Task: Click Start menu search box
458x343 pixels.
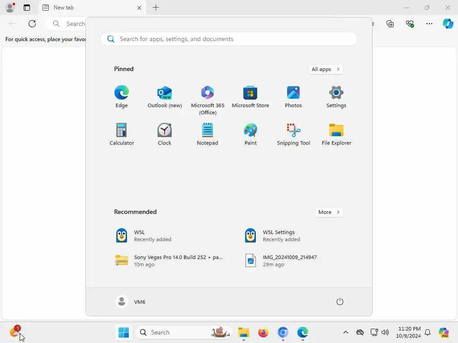Action: tap(229, 39)
